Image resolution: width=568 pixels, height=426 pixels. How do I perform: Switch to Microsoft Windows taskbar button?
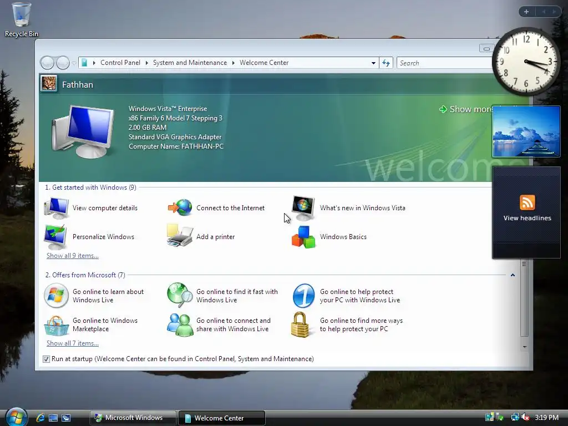(133, 418)
